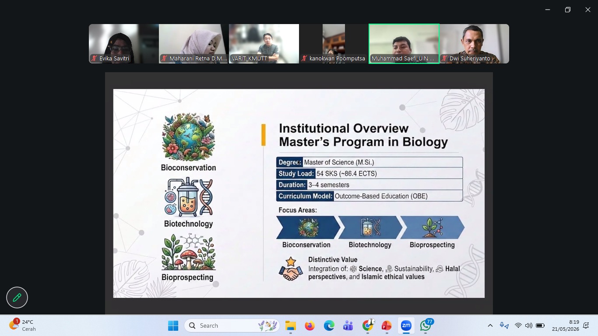Click the 'Distinctive Value' heading
This screenshot has height=336, width=598.
333,260
